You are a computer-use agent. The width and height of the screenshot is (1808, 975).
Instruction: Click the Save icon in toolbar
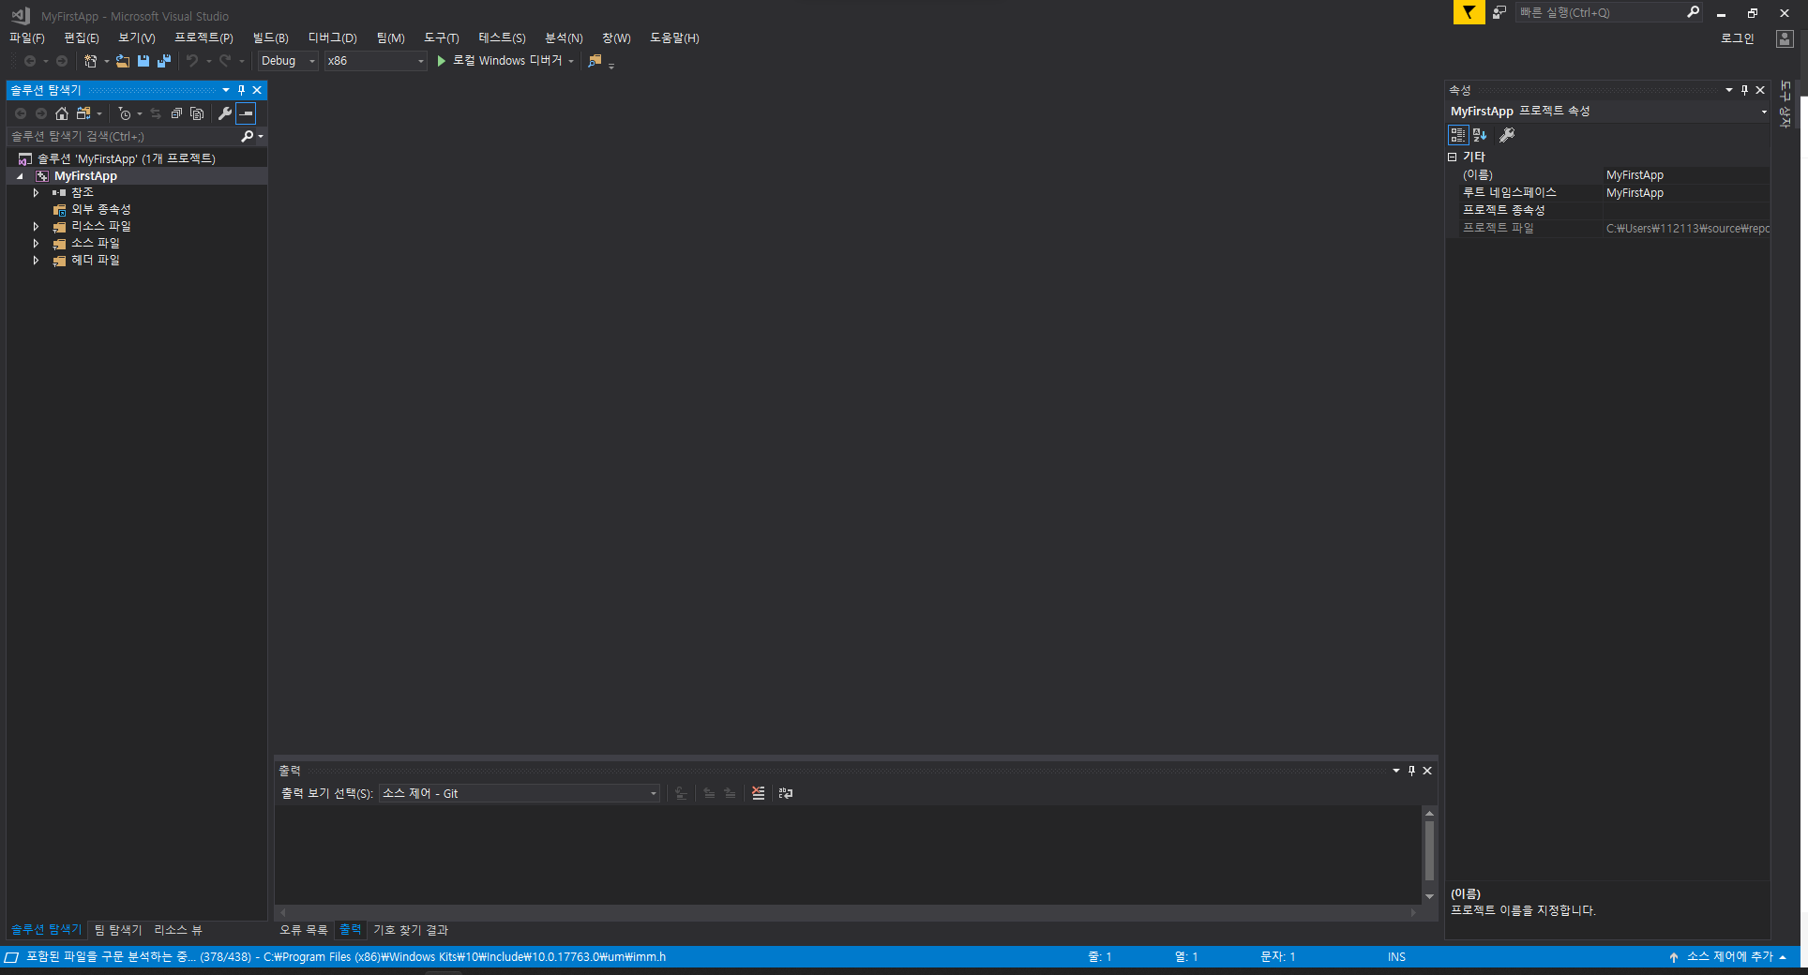pyautogui.click(x=143, y=61)
